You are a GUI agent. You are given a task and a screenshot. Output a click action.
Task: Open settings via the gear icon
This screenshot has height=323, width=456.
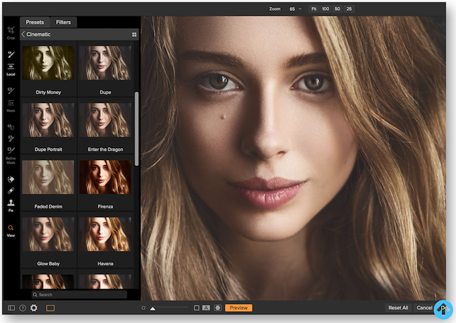[x=34, y=308]
